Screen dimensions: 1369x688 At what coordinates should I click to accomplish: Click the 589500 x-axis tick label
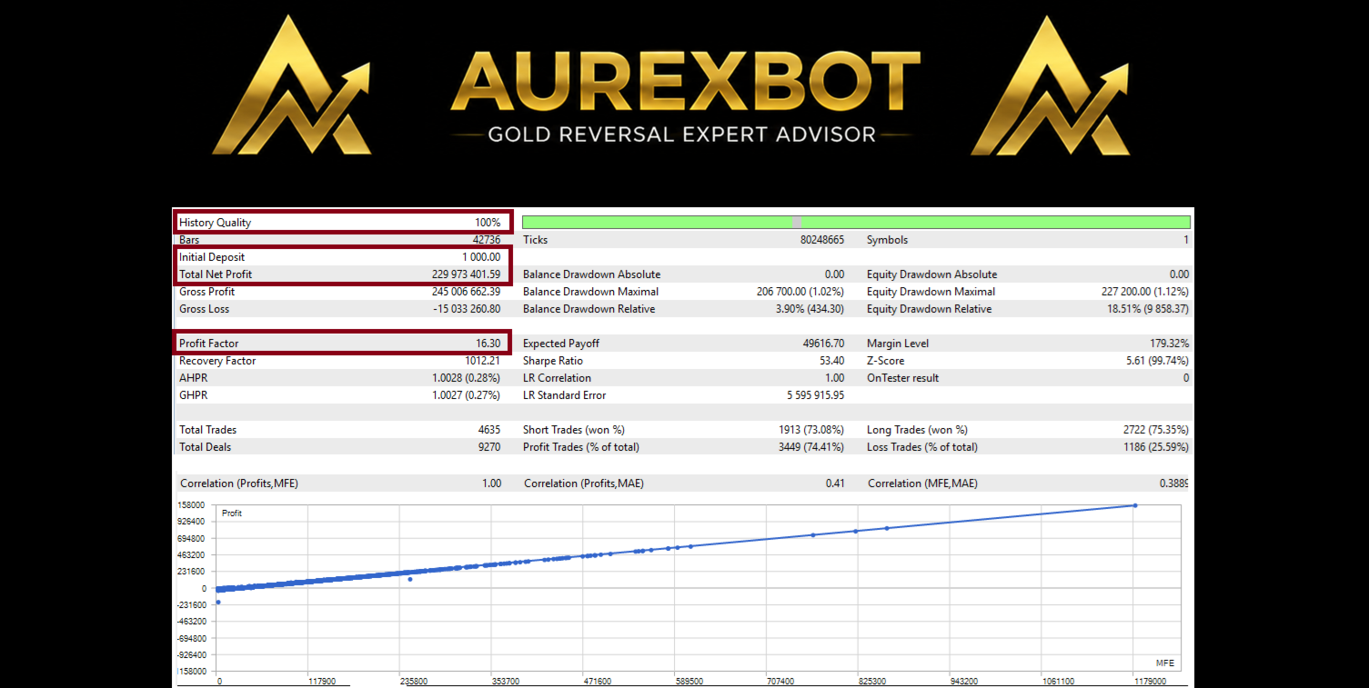pyautogui.click(x=689, y=682)
